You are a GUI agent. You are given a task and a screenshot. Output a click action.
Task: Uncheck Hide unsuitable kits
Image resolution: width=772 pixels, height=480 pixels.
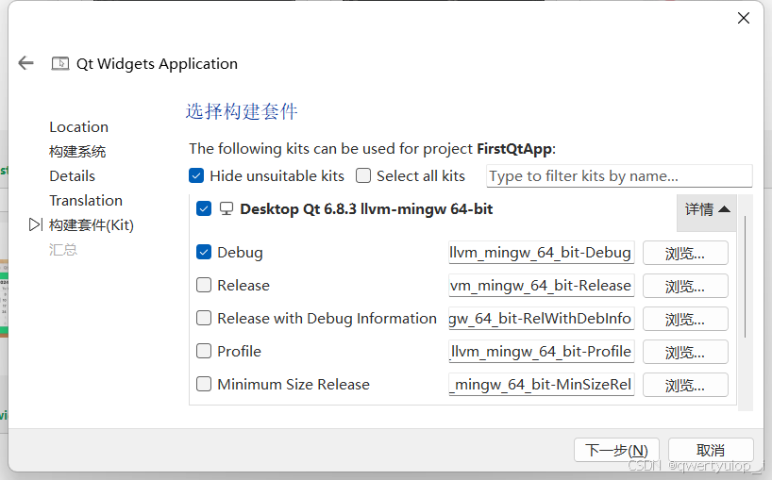click(196, 175)
